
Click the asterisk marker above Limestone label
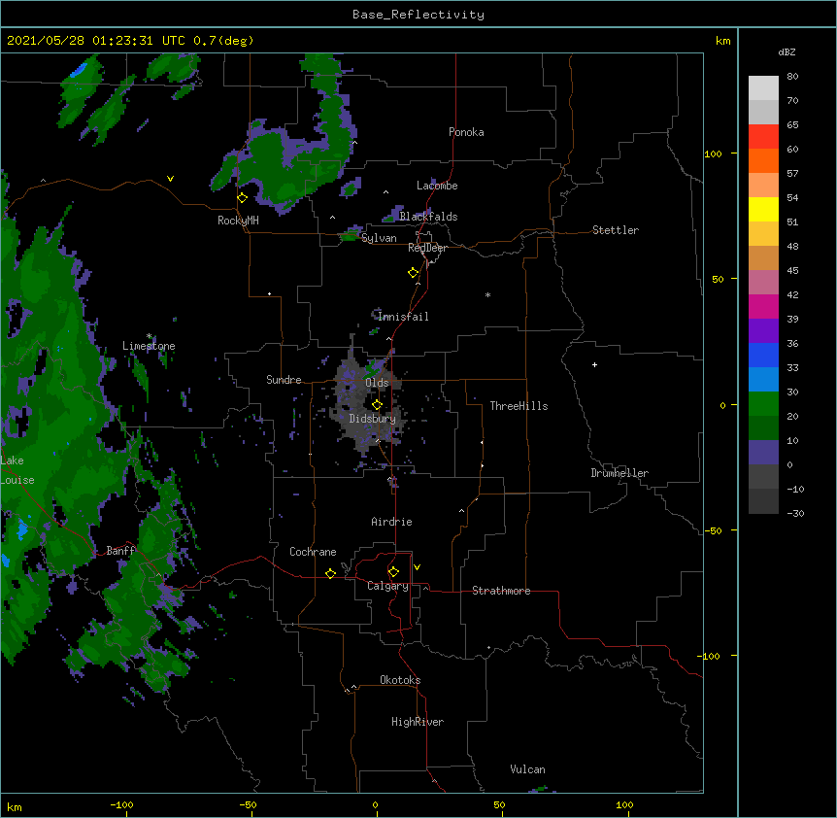pos(149,336)
